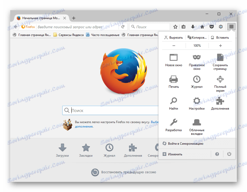Click Найти magnifier in menu panel
This screenshot has width=247, height=192.
[x=173, y=103]
